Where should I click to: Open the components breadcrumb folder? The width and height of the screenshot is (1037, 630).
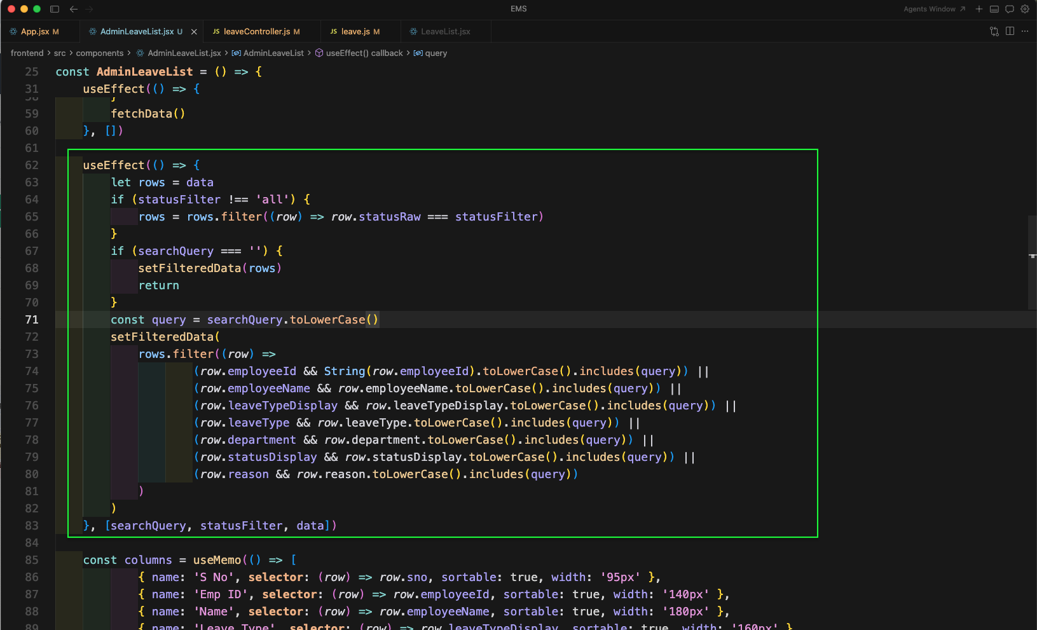[x=100, y=53]
